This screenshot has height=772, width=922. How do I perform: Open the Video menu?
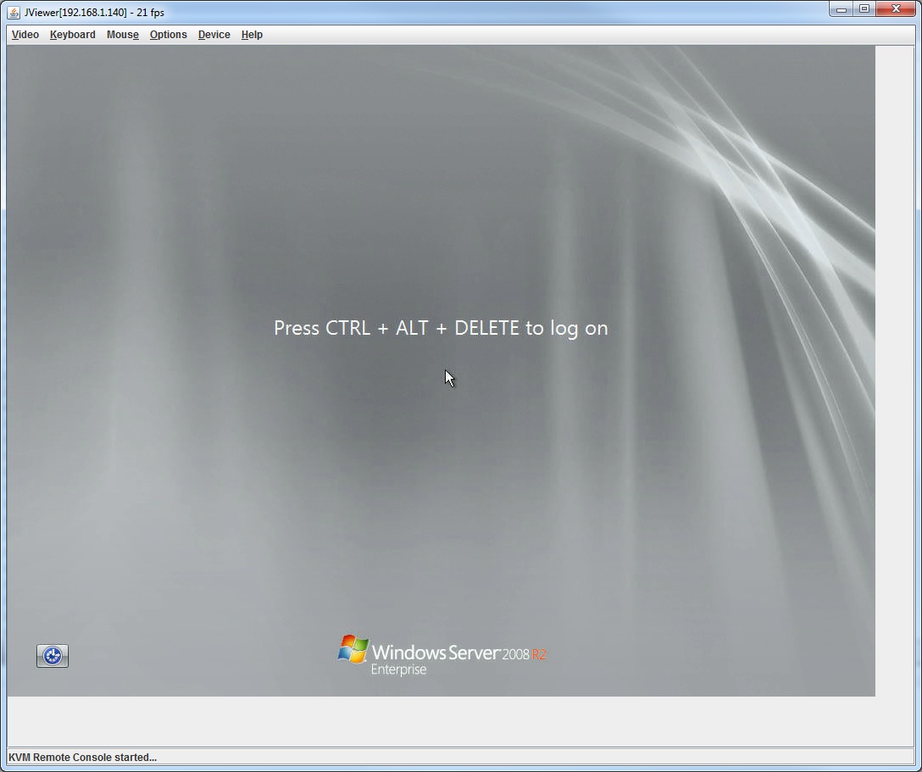pos(25,35)
